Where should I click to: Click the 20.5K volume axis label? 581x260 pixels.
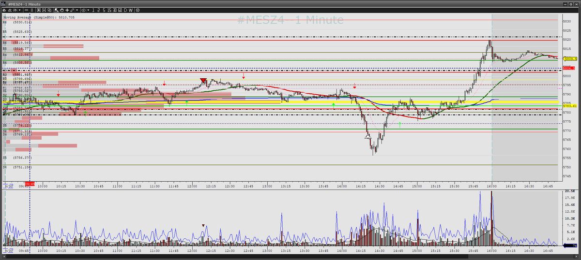click(x=570, y=191)
